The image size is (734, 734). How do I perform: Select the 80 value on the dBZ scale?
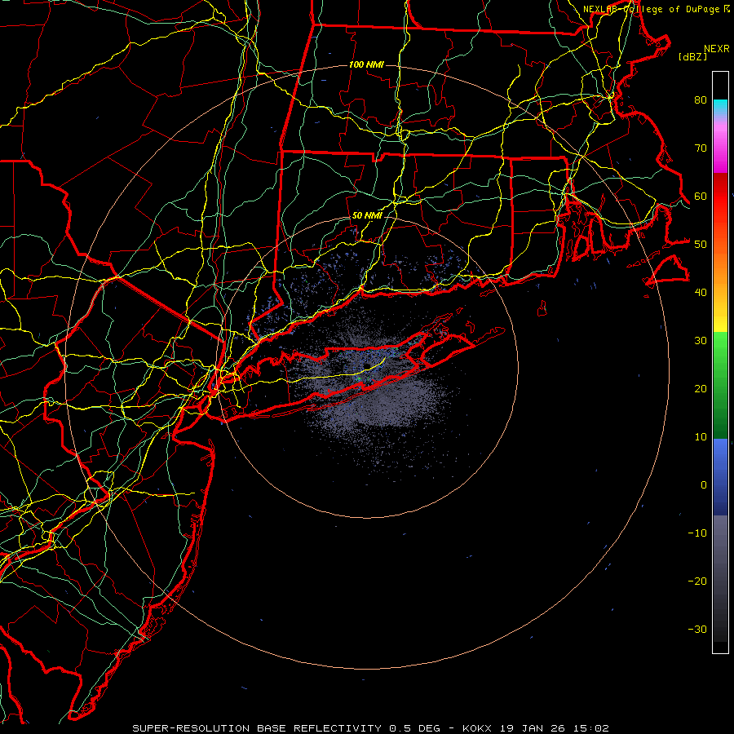[x=701, y=100]
